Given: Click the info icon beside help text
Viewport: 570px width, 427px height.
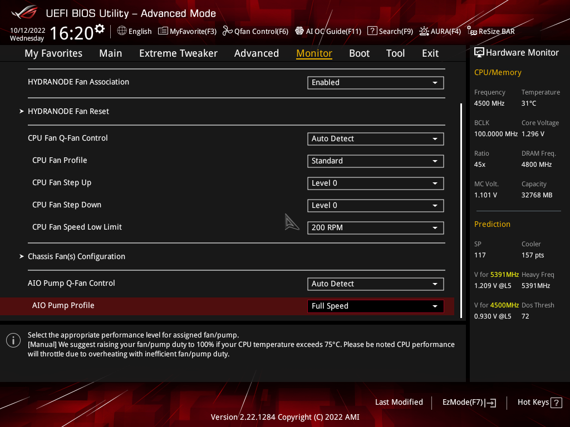Looking at the screenshot, I should [x=13, y=340].
